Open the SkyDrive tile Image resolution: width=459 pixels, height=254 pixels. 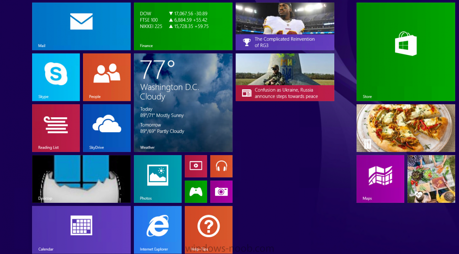tap(107, 128)
